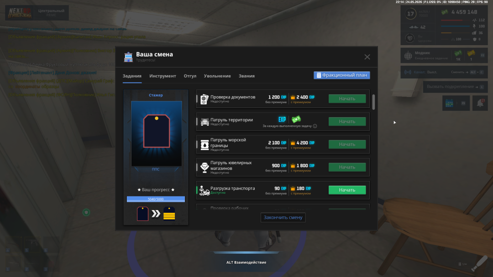Close the Ваша смена window
The height and width of the screenshot is (277, 493).
coord(367,57)
